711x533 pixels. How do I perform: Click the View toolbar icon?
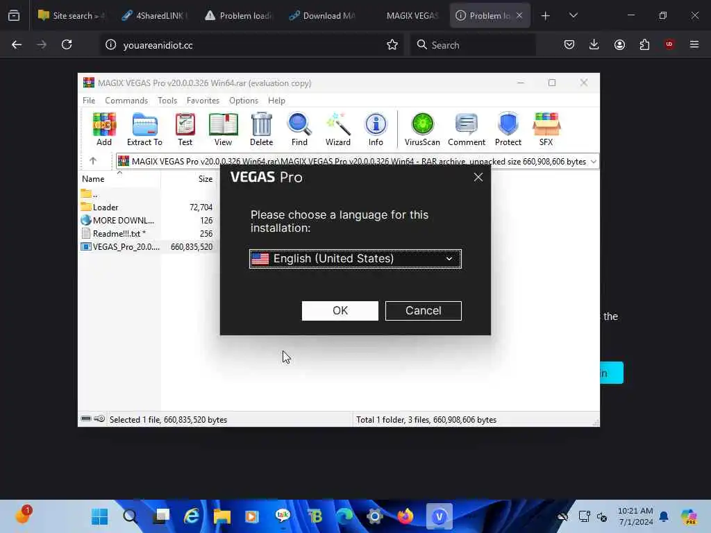[x=223, y=129]
